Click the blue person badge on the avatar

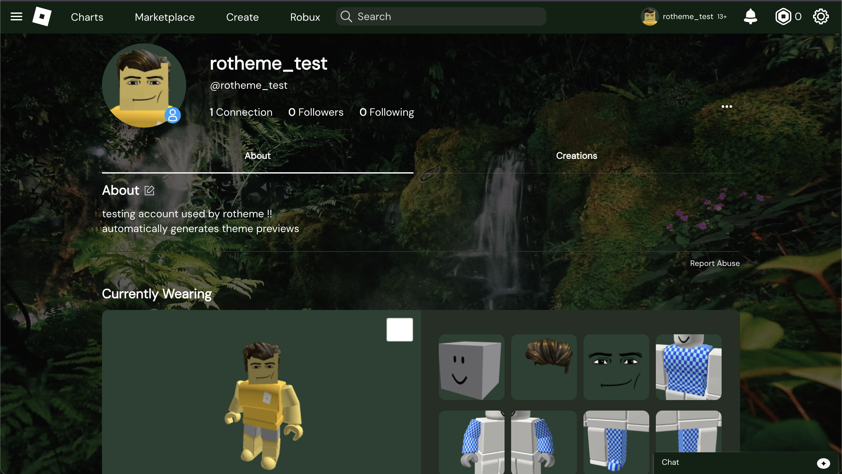point(172,115)
